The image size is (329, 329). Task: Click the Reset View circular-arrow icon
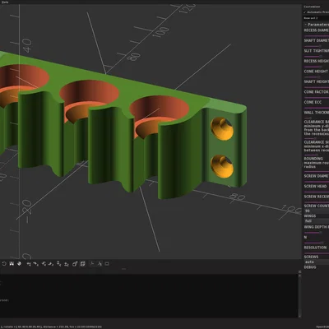4,264
